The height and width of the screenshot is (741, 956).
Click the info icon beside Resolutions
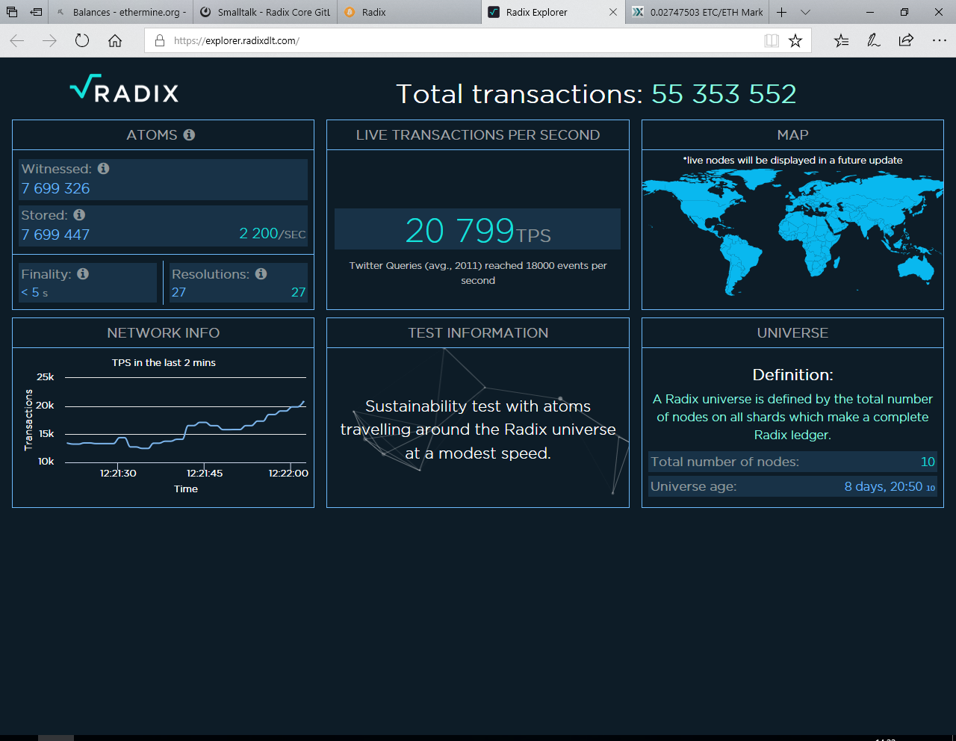pos(261,274)
